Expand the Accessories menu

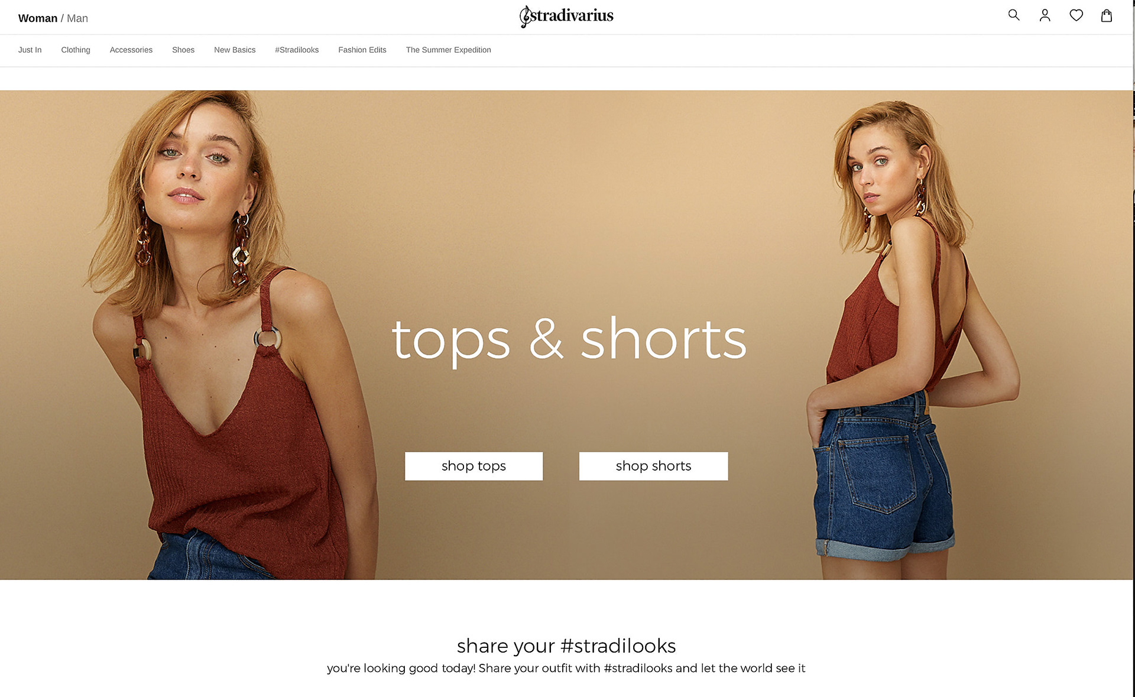[131, 50]
